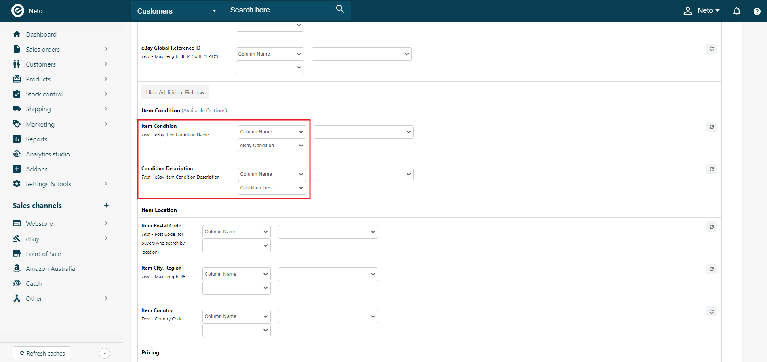
Task: Open the Amazon Australia link
Action: click(51, 268)
